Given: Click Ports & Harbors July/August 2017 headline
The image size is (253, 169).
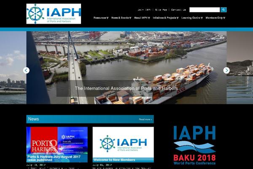Looking at the screenshot, I should [54, 158].
